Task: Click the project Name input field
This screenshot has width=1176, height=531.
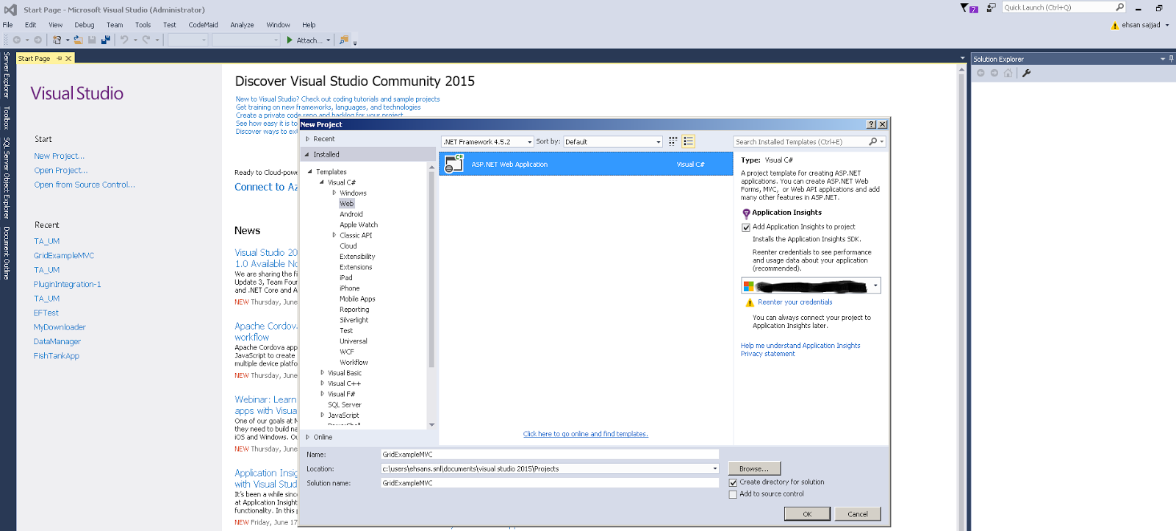Action: coord(549,455)
